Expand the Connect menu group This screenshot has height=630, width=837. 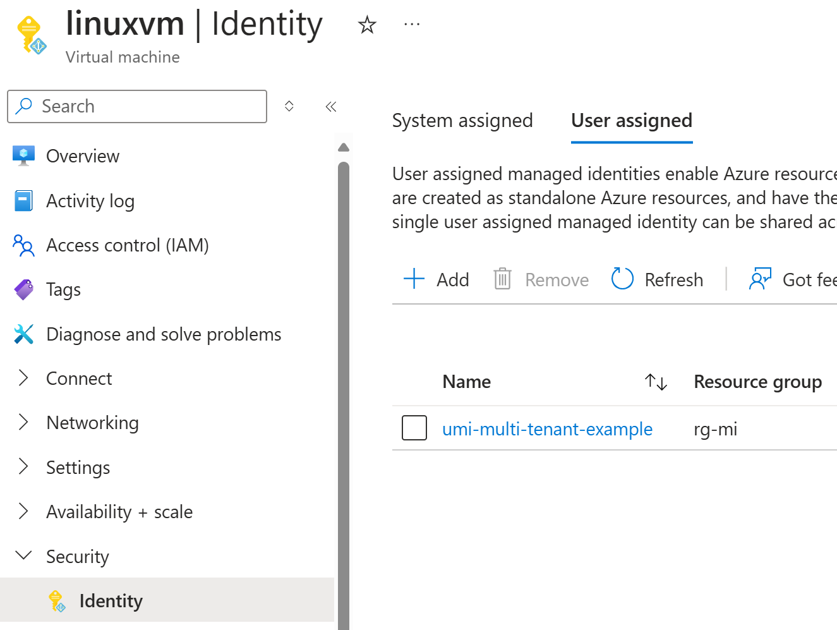[x=23, y=378]
